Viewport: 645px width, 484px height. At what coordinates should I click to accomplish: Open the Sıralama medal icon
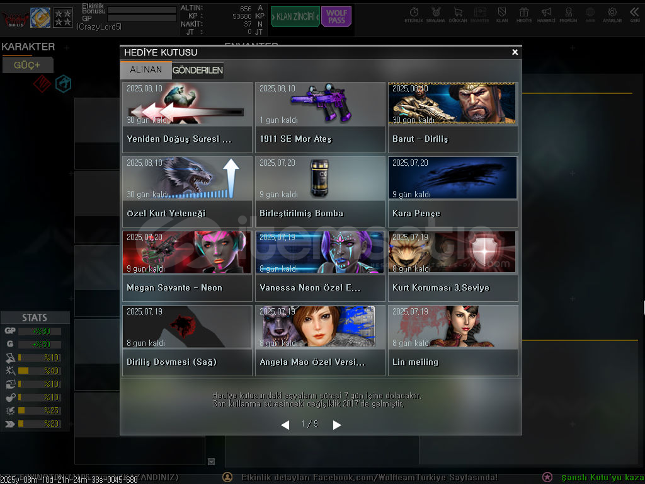(436, 14)
